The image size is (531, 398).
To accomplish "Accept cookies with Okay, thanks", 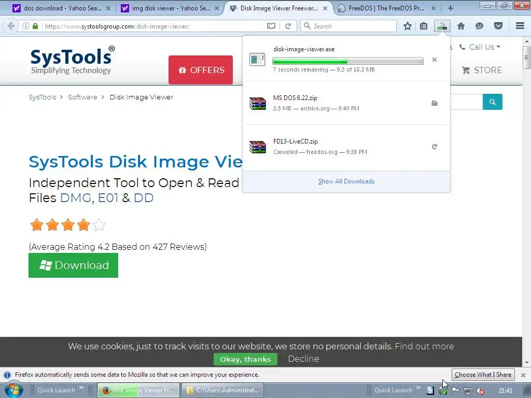I will tap(245, 359).
